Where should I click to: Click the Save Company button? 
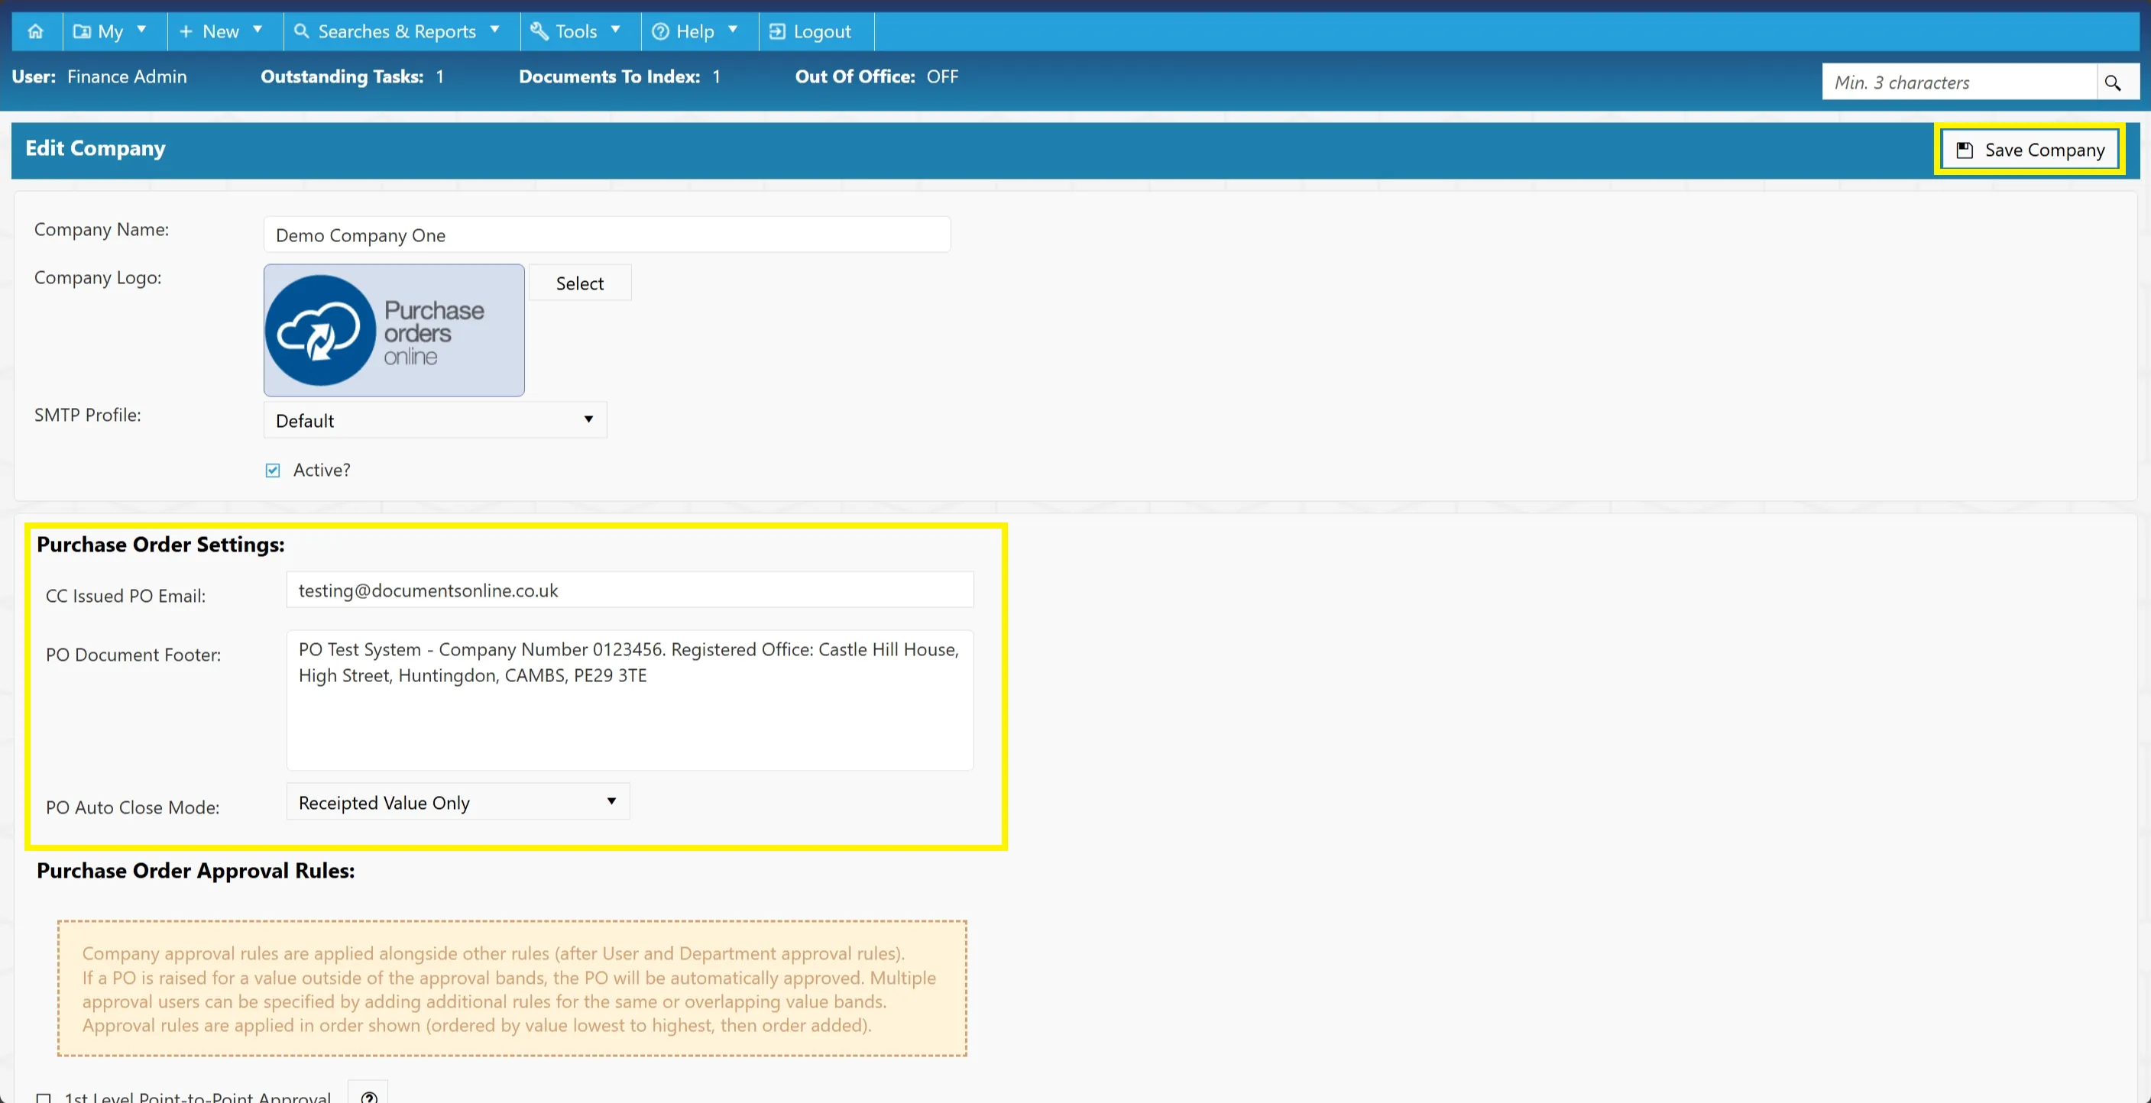2030,150
